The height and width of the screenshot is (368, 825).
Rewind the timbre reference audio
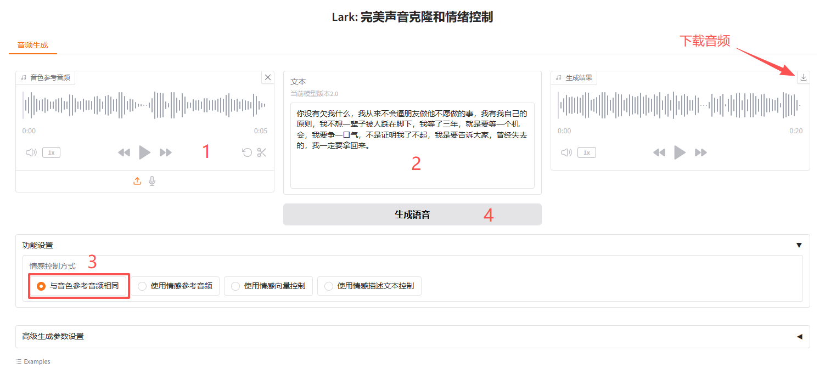(124, 152)
